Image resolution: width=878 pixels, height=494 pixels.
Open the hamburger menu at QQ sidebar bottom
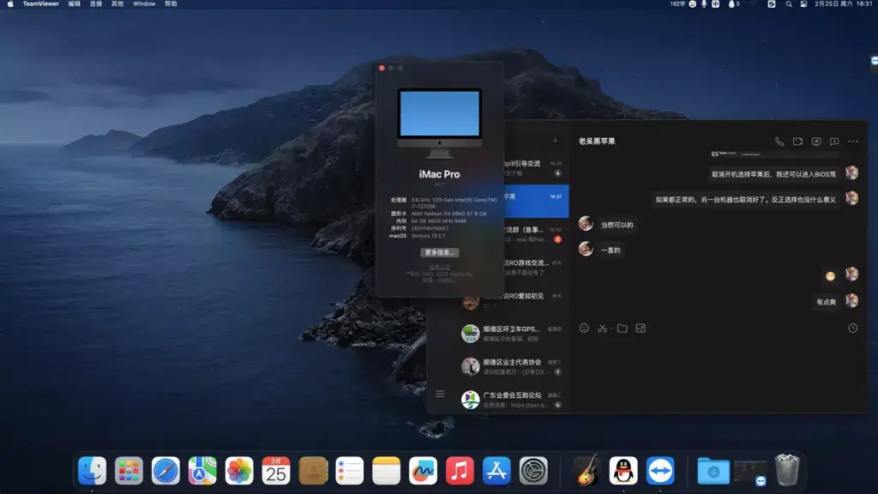[x=440, y=394]
